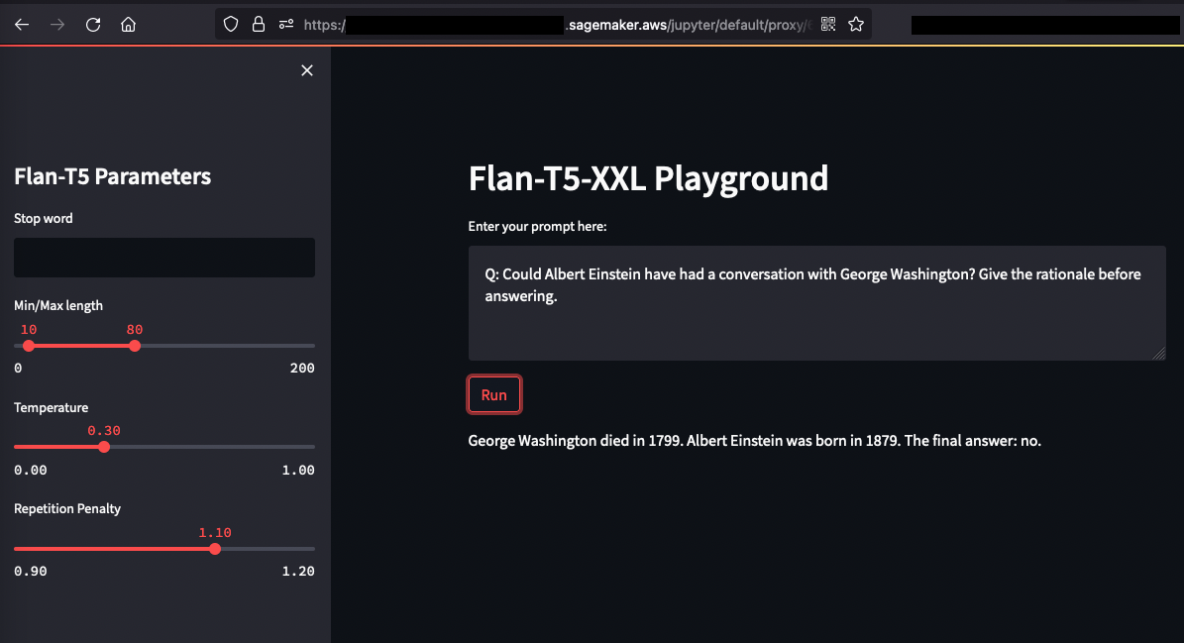The width and height of the screenshot is (1184, 643).
Task: Click the browser back arrow
Action: 22,25
